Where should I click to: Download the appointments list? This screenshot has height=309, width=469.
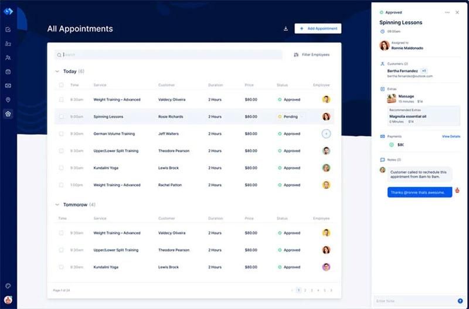click(x=286, y=29)
